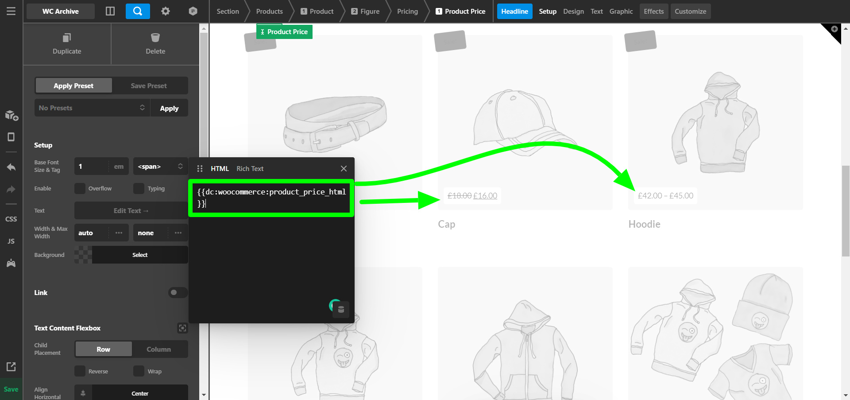
Task: Open Width options ellipsis next to auto
Action: point(119,233)
